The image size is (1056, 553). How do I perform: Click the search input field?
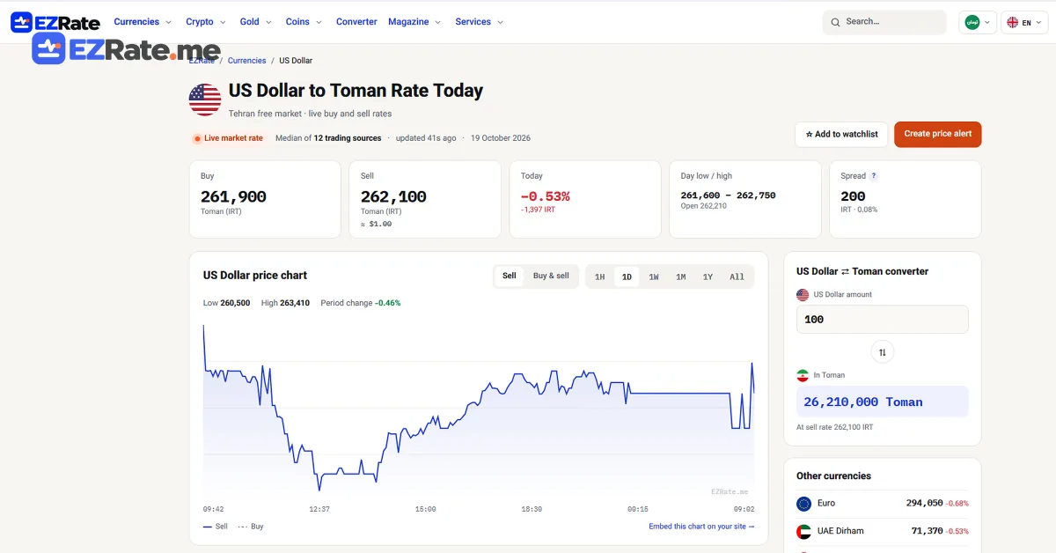point(884,22)
